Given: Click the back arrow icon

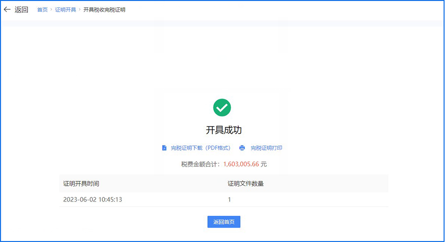Looking at the screenshot, I should point(7,10).
